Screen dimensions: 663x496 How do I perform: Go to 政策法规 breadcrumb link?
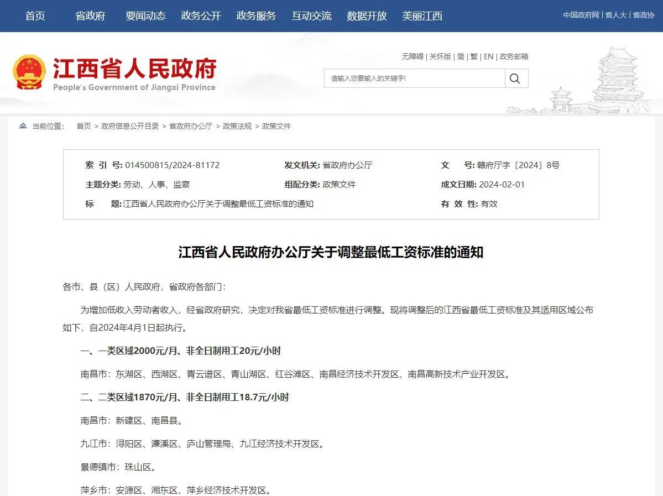pos(237,126)
